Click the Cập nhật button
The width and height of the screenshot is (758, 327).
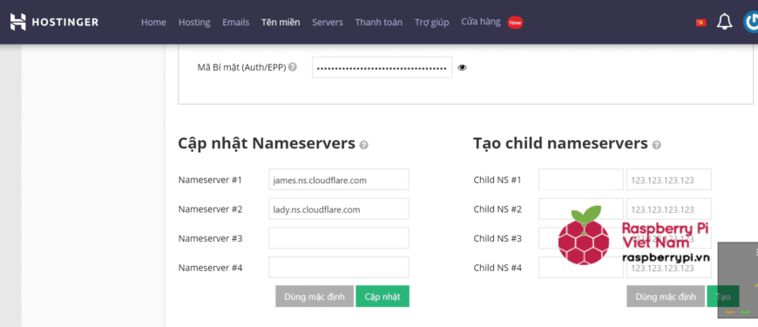382,296
